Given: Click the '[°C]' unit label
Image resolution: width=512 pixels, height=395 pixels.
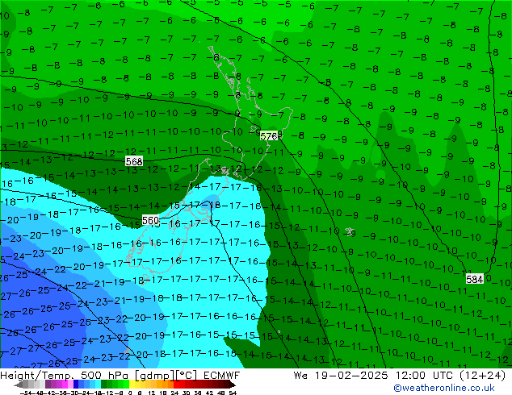Looking at the screenshot, I should pyautogui.click(x=186, y=376).
